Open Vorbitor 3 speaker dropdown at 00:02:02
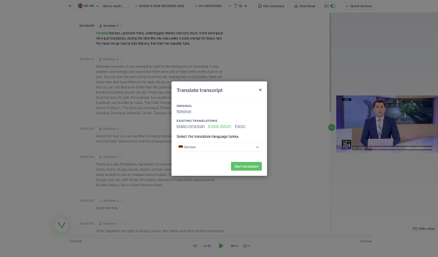 (111, 201)
